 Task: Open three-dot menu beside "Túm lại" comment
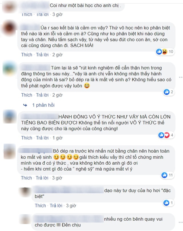pos(181,77)
